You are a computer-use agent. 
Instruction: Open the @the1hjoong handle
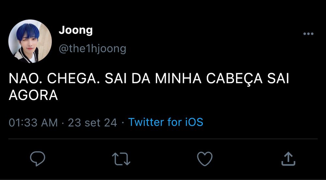(x=92, y=49)
